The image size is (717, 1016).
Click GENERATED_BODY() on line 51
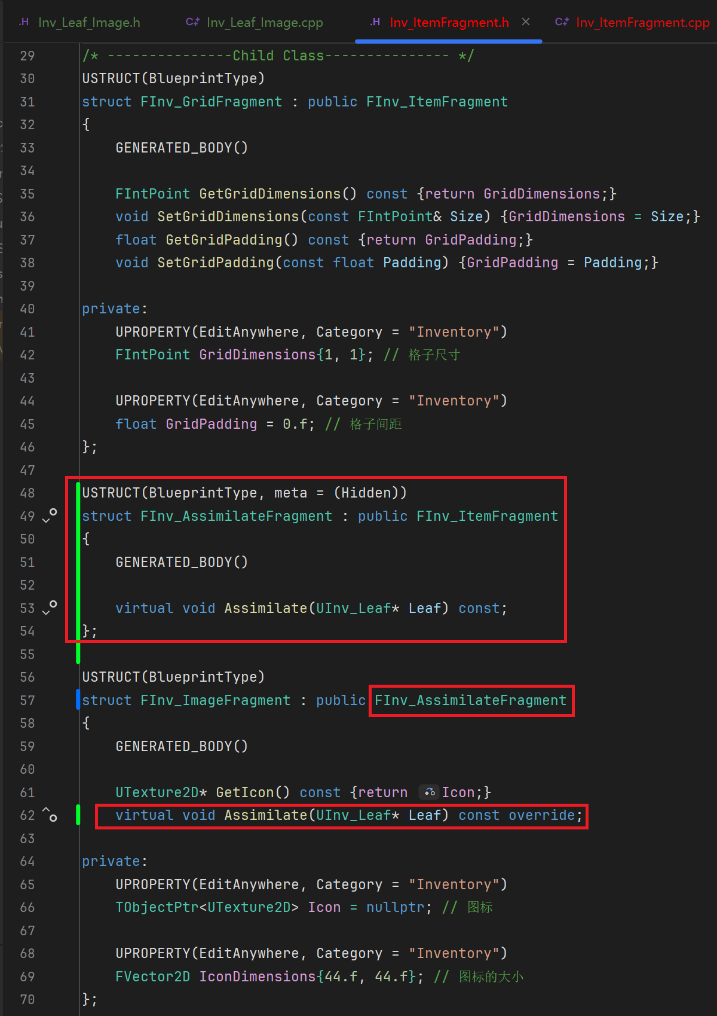coord(182,562)
